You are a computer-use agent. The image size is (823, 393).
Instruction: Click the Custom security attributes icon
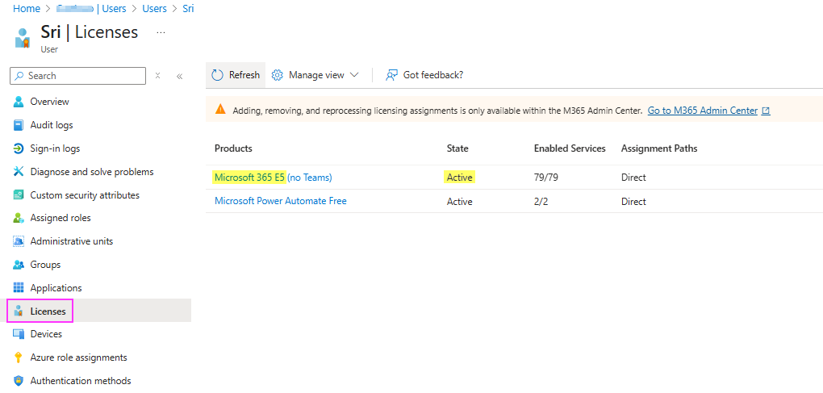(19, 195)
